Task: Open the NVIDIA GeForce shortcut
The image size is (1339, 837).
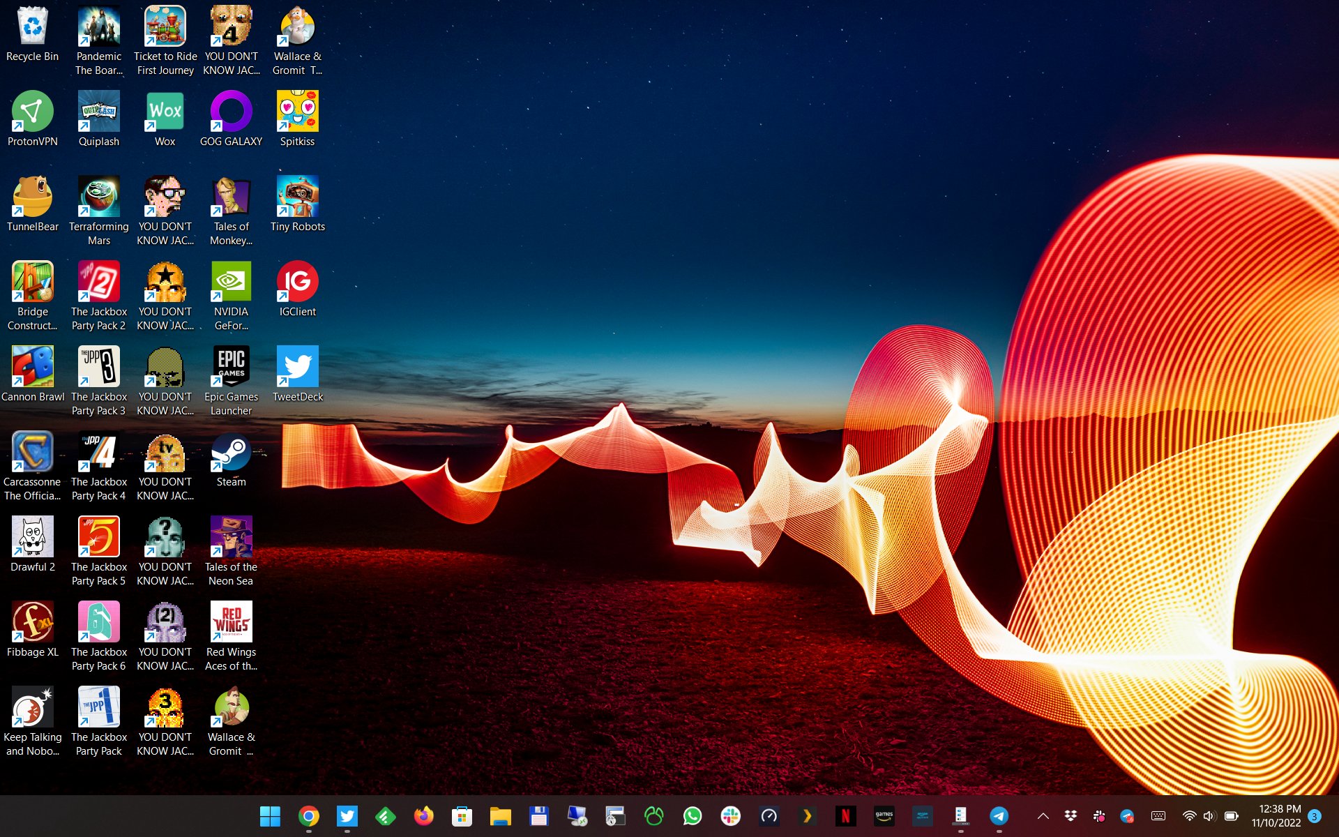Action: 231,282
